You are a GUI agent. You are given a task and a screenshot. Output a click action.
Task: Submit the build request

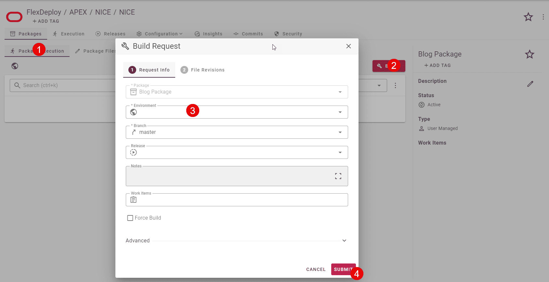coord(343,269)
